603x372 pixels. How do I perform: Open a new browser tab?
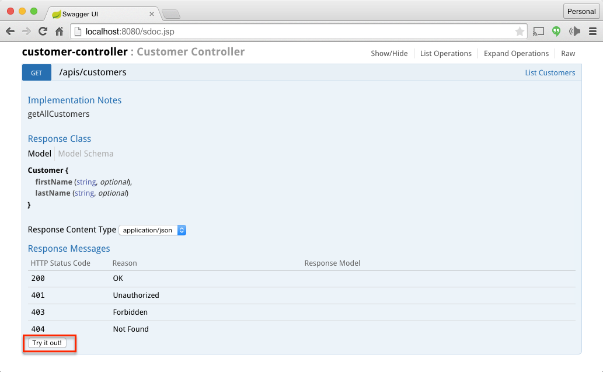coord(171,14)
